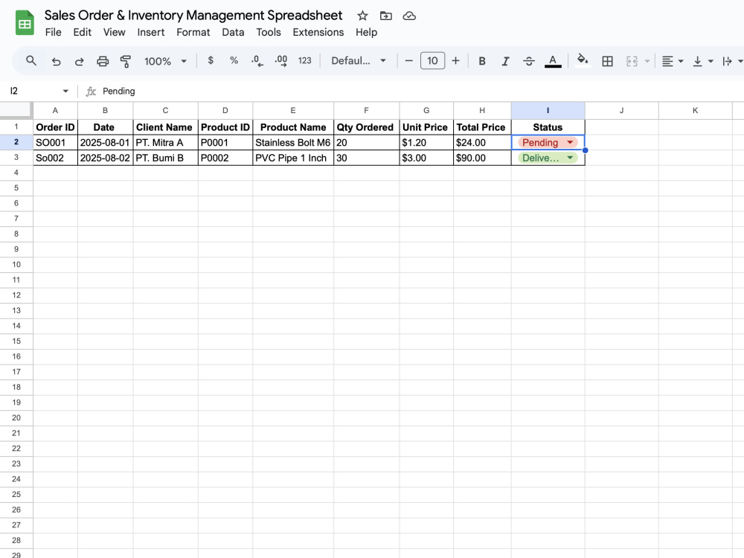Star this spreadsheet
The width and height of the screenshot is (744, 558).
point(362,16)
